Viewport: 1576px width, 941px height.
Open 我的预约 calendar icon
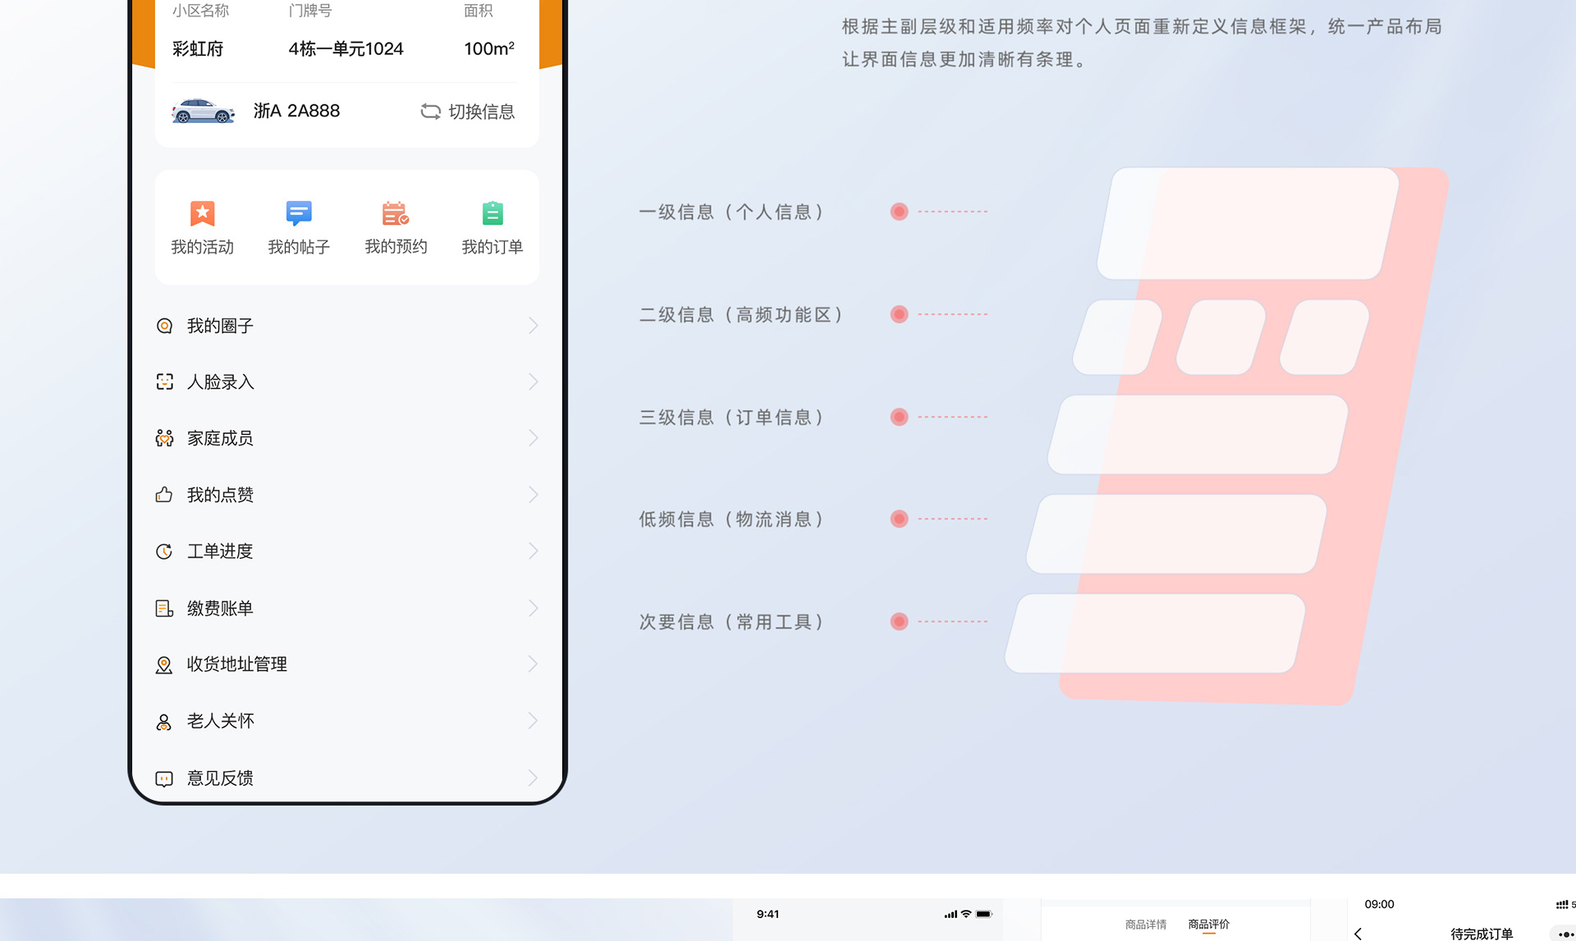[x=396, y=213]
